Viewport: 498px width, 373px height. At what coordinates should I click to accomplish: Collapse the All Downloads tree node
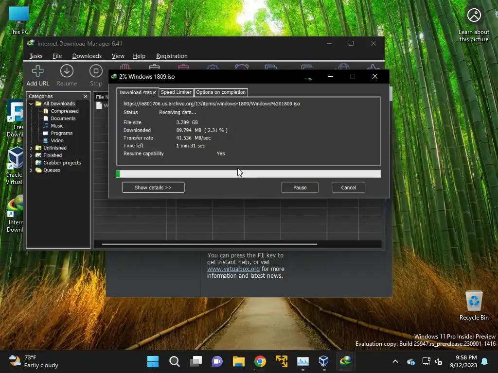pyautogui.click(x=31, y=104)
